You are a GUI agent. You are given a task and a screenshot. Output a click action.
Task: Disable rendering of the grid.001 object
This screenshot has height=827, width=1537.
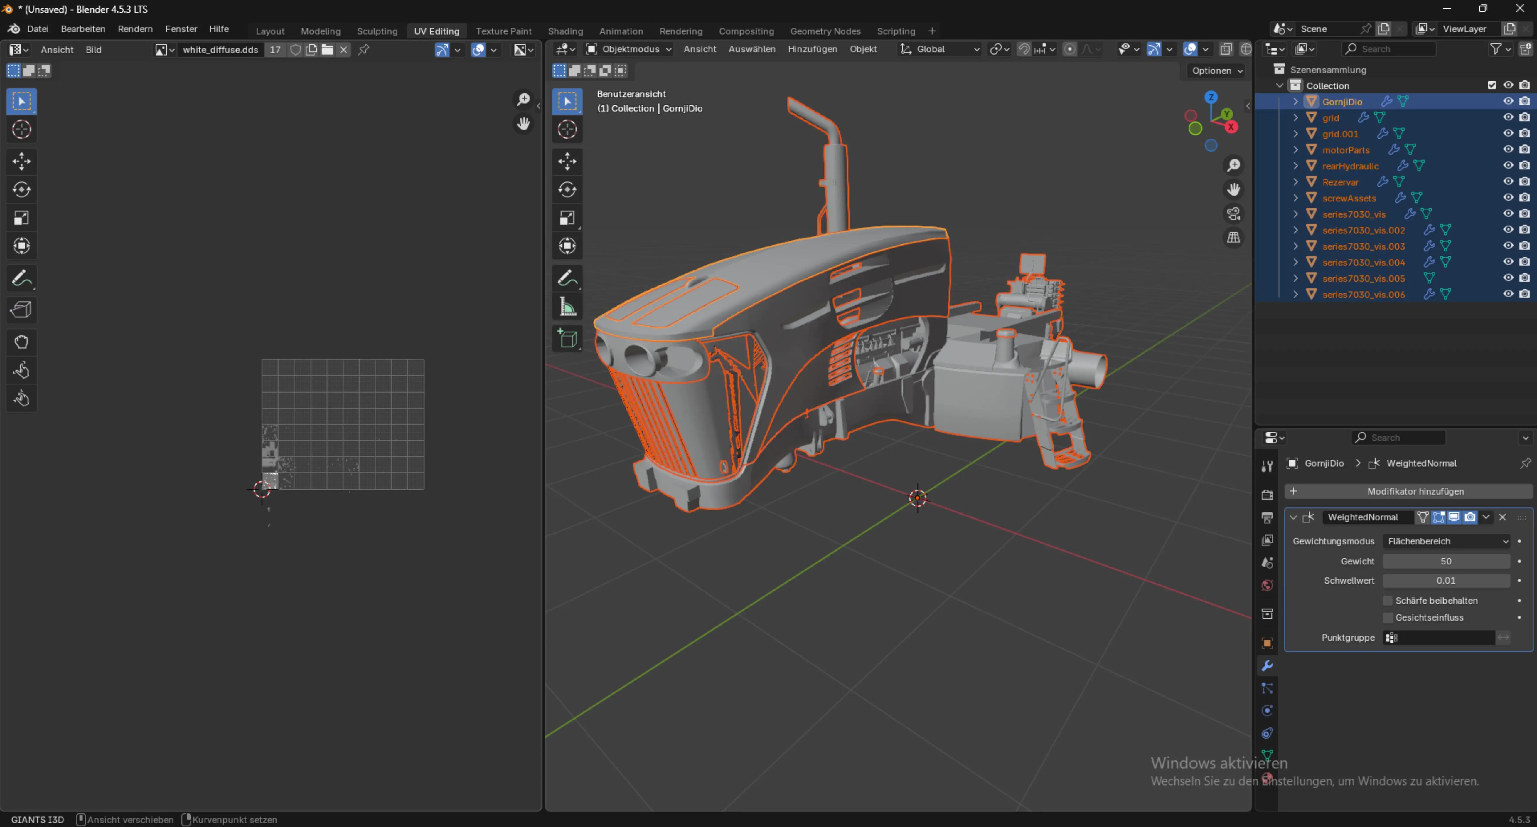pos(1524,133)
